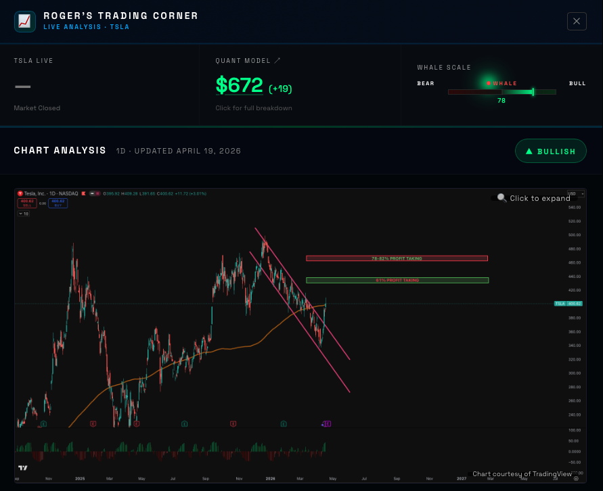The width and height of the screenshot is (603, 491).
Task: Click the 78-82% Profit Taking zone
Action: point(397,258)
